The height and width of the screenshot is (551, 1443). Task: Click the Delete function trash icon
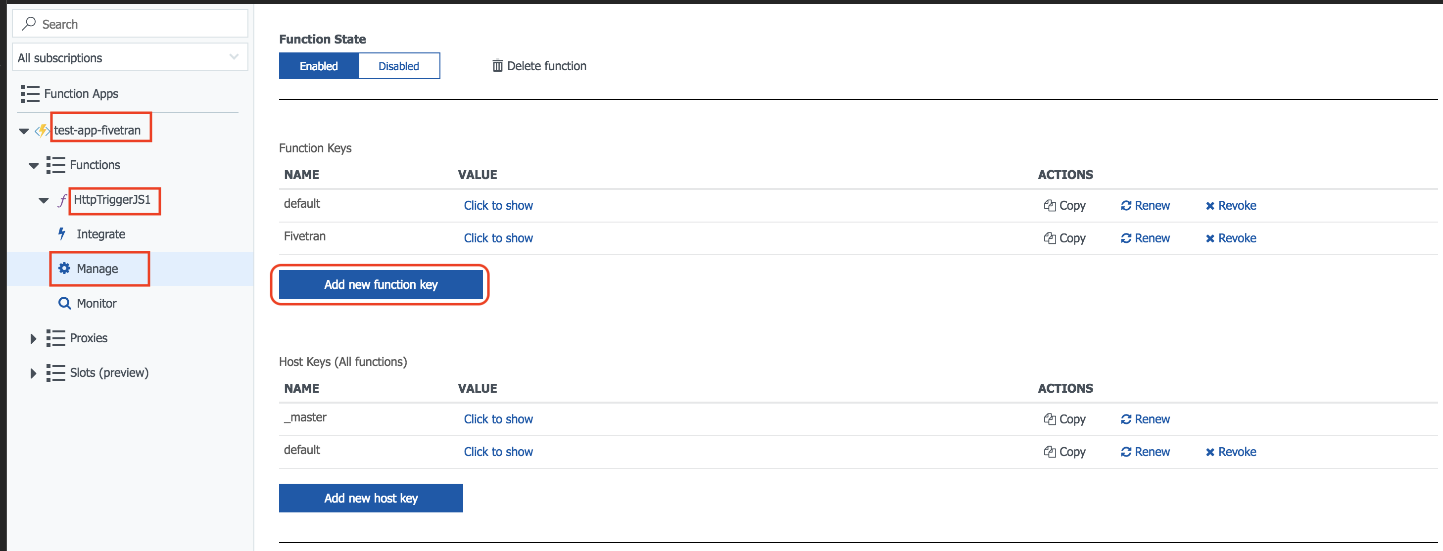pyautogui.click(x=497, y=65)
